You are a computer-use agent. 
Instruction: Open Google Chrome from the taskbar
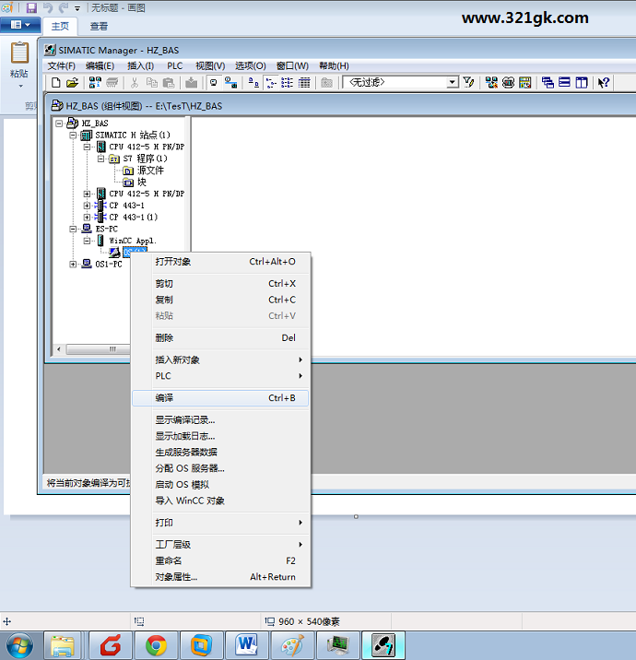pos(156,645)
